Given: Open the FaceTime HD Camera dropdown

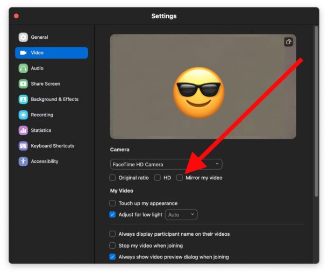Looking at the screenshot, I should (x=166, y=164).
